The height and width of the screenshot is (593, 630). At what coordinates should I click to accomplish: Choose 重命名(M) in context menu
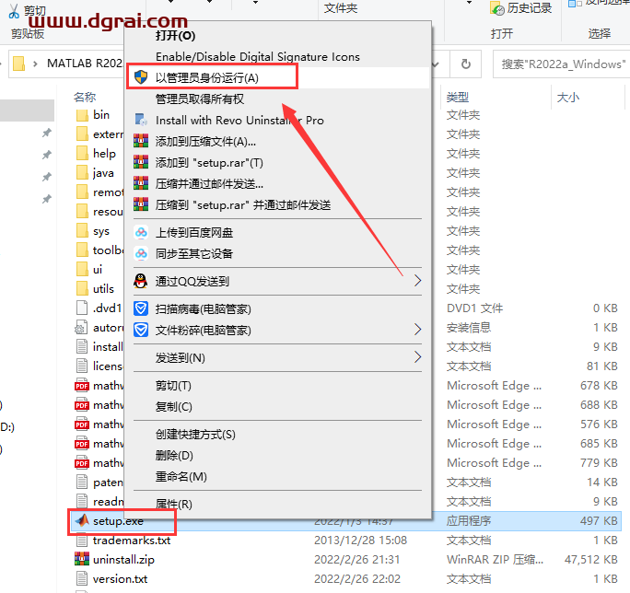point(181,477)
